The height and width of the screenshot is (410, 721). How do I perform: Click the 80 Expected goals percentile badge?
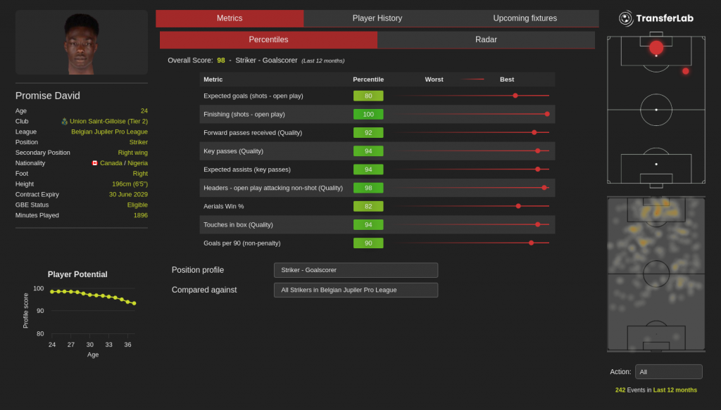[368, 96]
